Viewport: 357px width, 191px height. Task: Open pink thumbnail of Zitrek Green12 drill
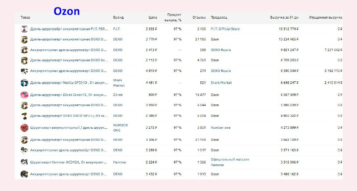point(25,95)
